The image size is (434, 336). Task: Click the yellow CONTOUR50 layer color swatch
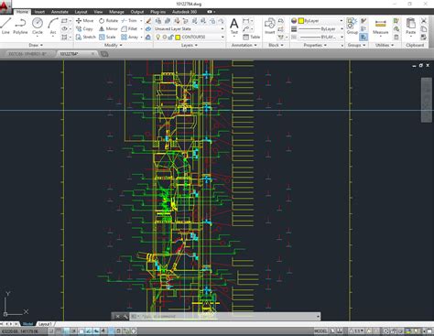point(178,37)
